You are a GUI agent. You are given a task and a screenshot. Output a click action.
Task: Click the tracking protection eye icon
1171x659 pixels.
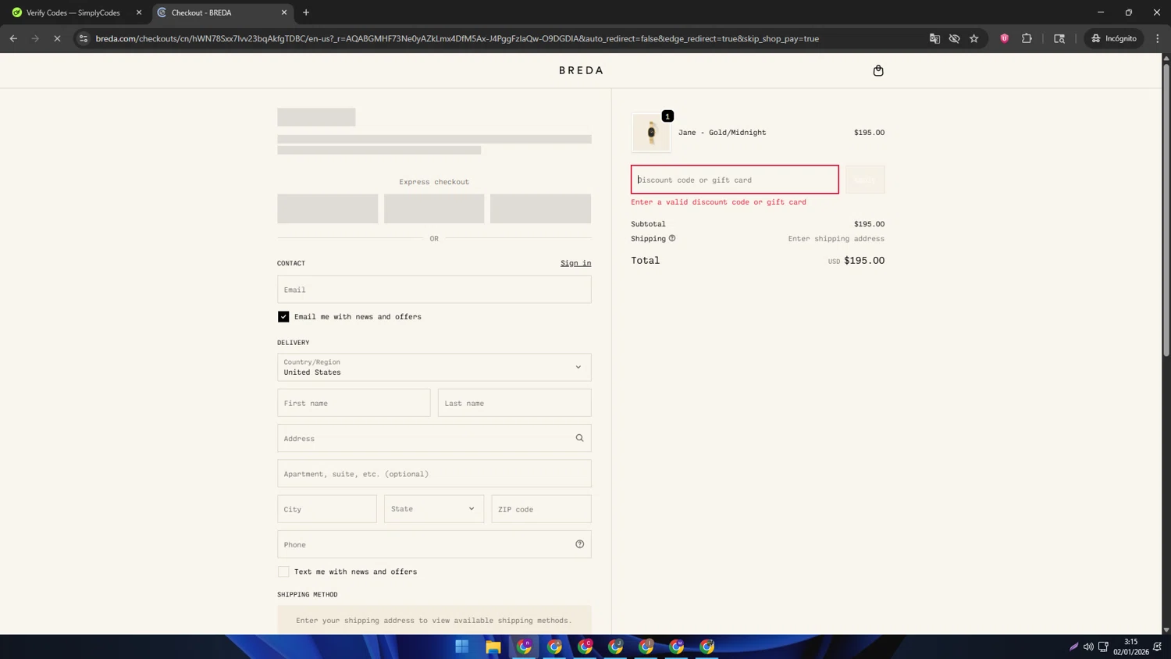coord(954,38)
